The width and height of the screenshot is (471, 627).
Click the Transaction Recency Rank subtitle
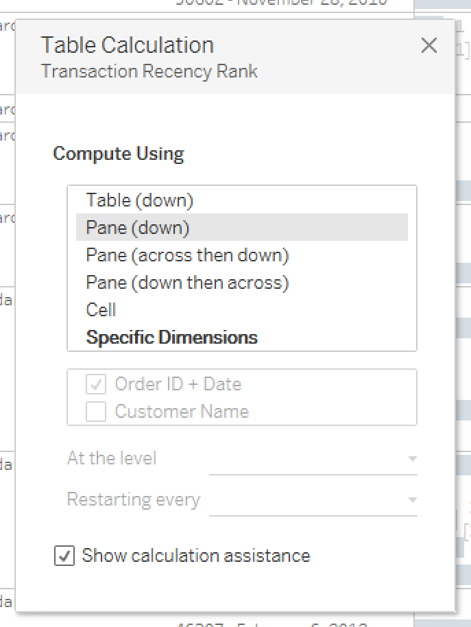(149, 71)
